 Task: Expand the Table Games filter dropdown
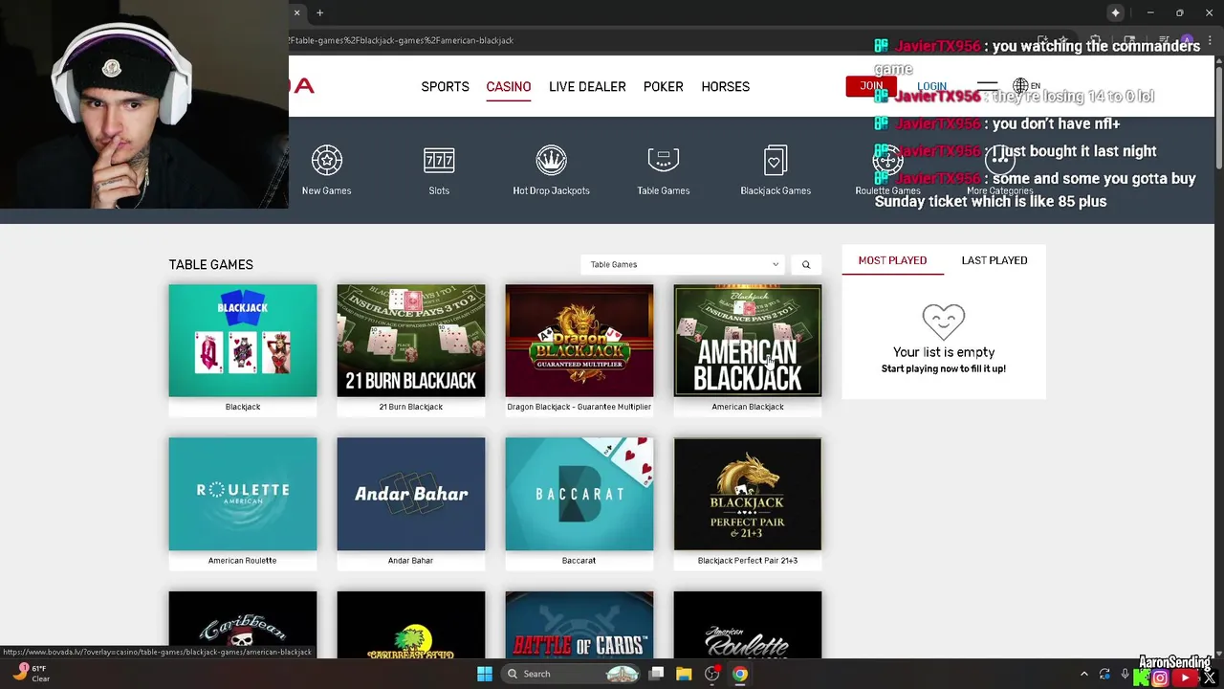[682, 265]
